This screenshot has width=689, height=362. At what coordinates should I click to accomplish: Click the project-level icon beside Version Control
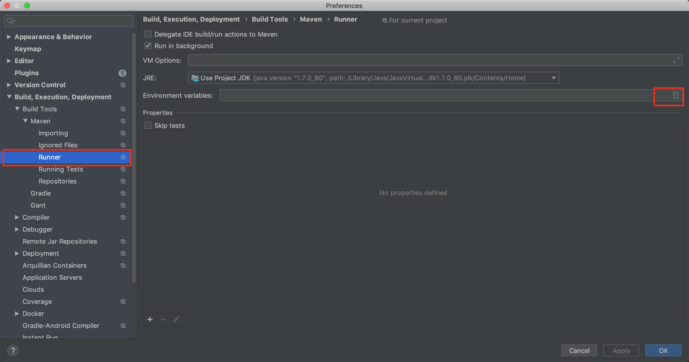click(123, 85)
